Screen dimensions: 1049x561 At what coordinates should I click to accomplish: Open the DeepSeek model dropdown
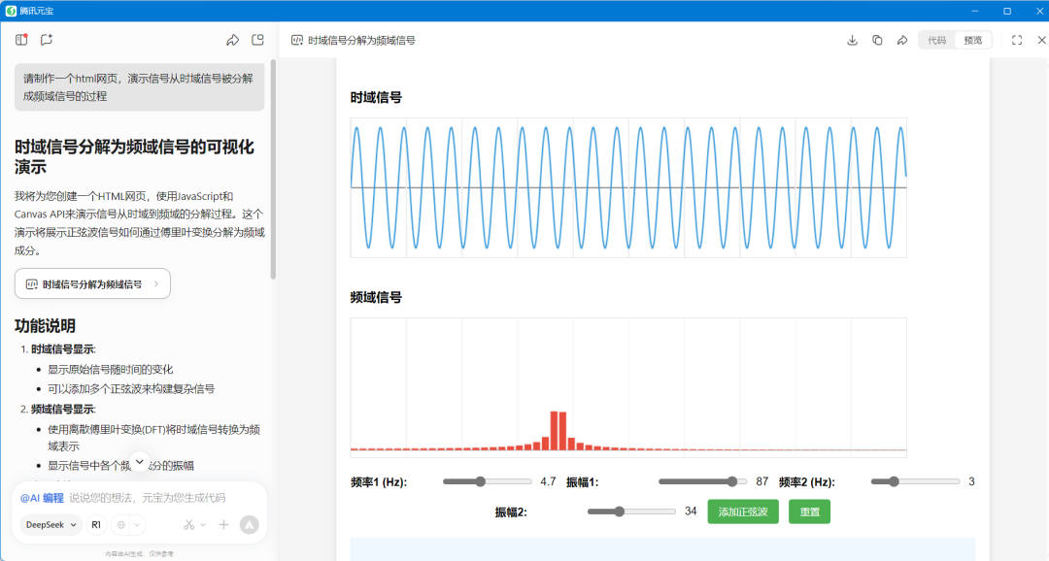(x=51, y=525)
